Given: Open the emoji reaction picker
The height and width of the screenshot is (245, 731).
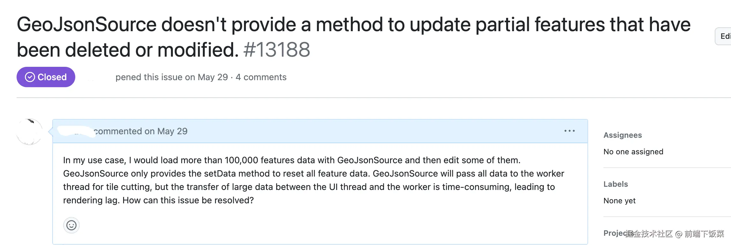Looking at the screenshot, I should [71, 225].
